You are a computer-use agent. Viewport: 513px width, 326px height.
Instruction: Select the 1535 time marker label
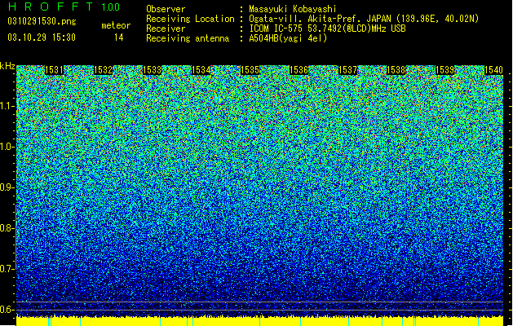250,70
